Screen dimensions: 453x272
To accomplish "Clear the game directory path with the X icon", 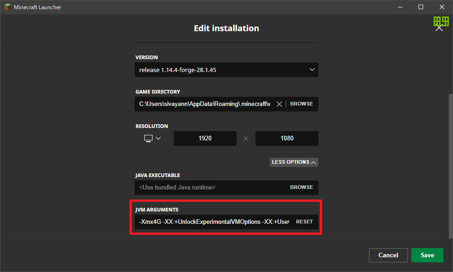I will coord(279,104).
